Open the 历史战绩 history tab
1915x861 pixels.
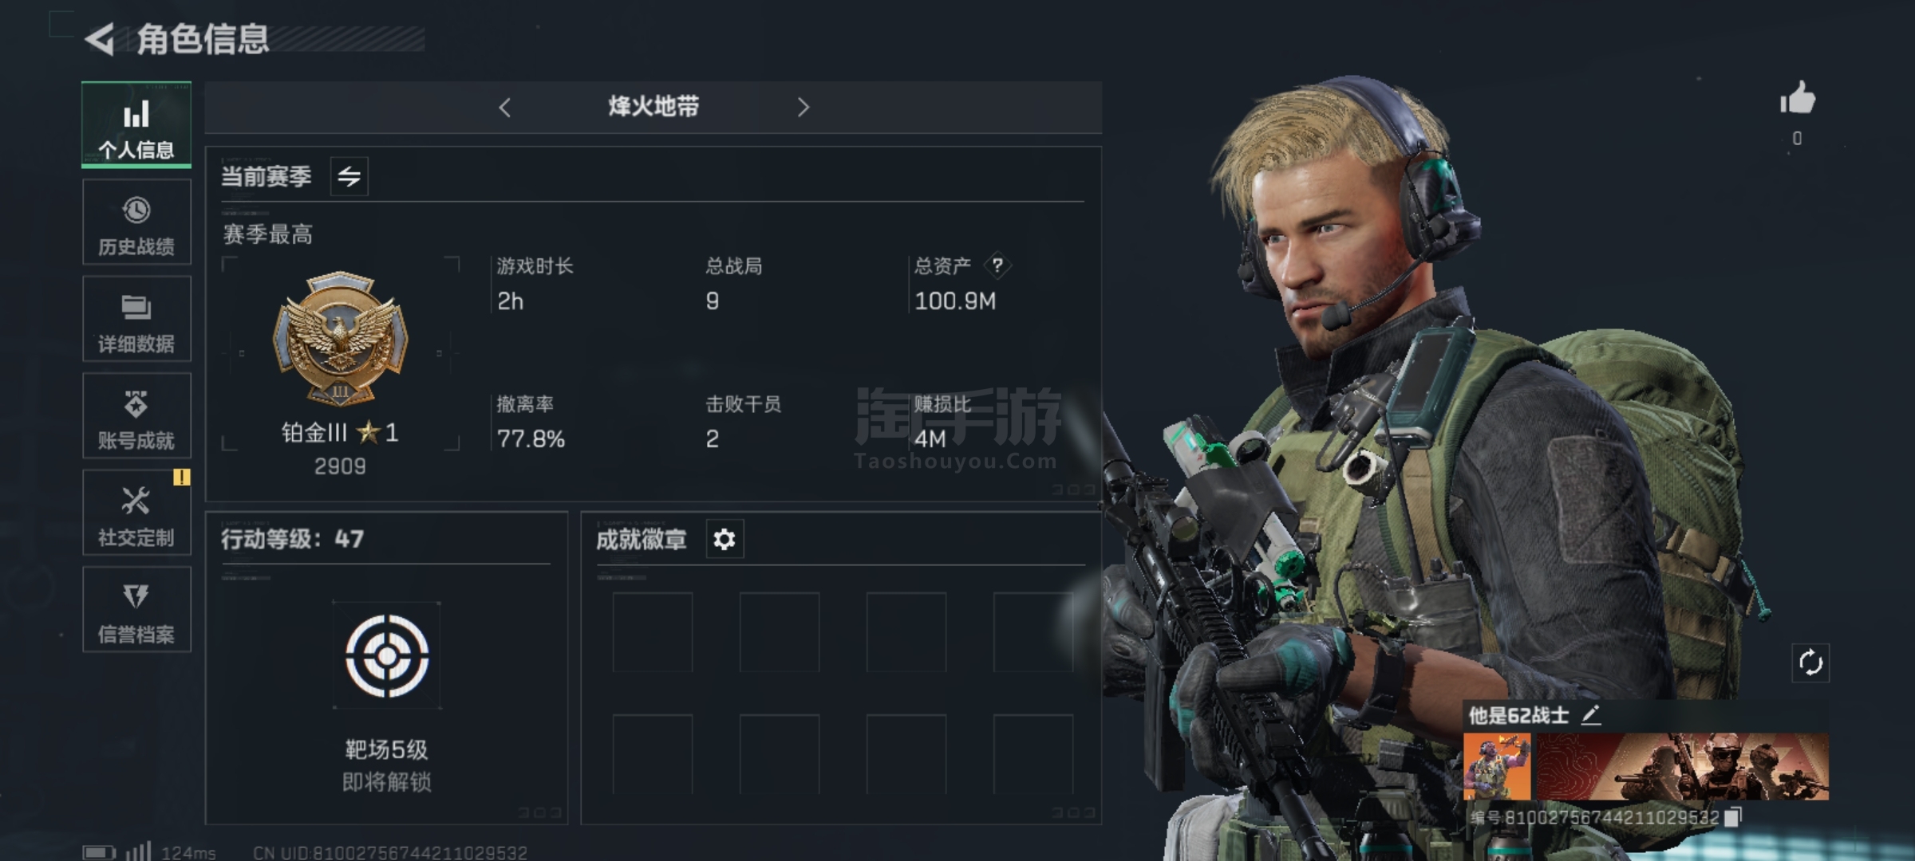pyautogui.click(x=136, y=222)
